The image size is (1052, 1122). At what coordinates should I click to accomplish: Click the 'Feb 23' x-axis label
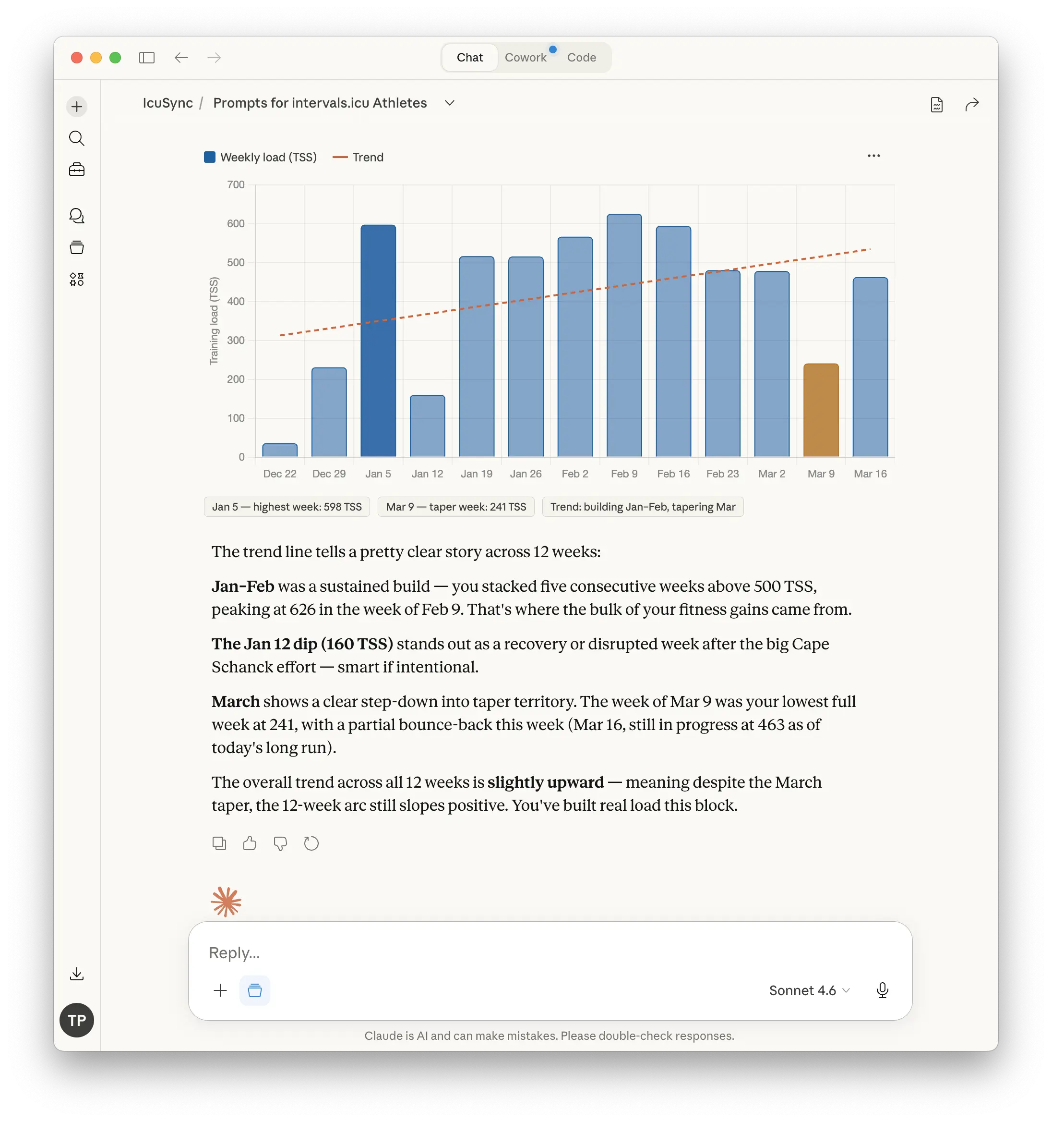(723, 474)
